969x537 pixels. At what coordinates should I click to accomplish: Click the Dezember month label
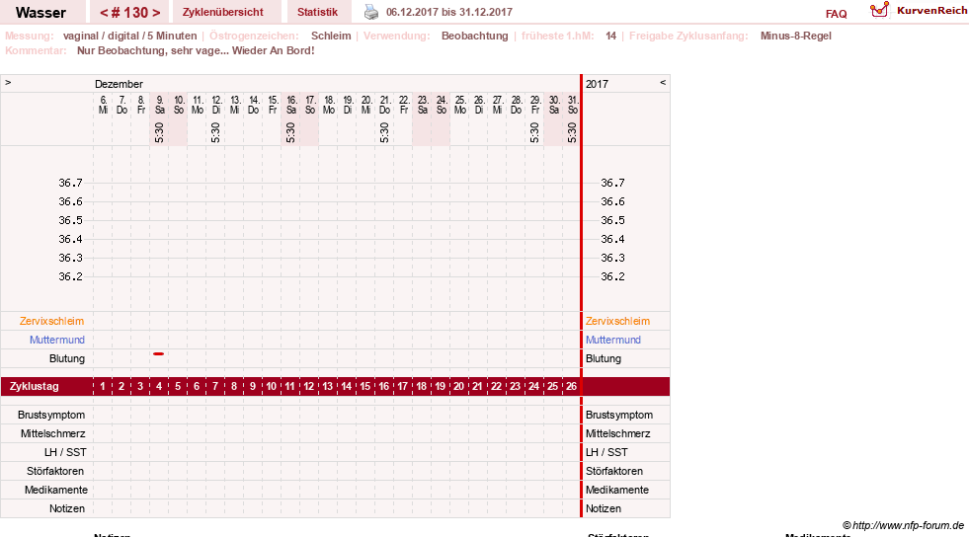[119, 84]
